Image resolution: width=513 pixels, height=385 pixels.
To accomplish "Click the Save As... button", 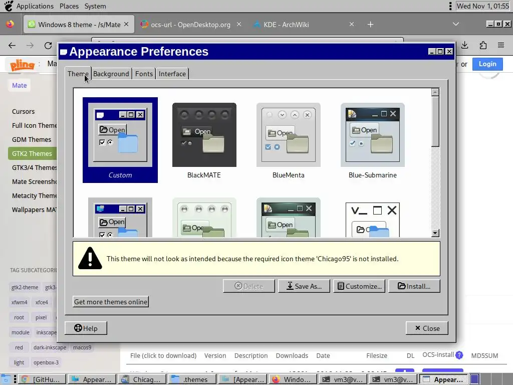I will coord(304,286).
